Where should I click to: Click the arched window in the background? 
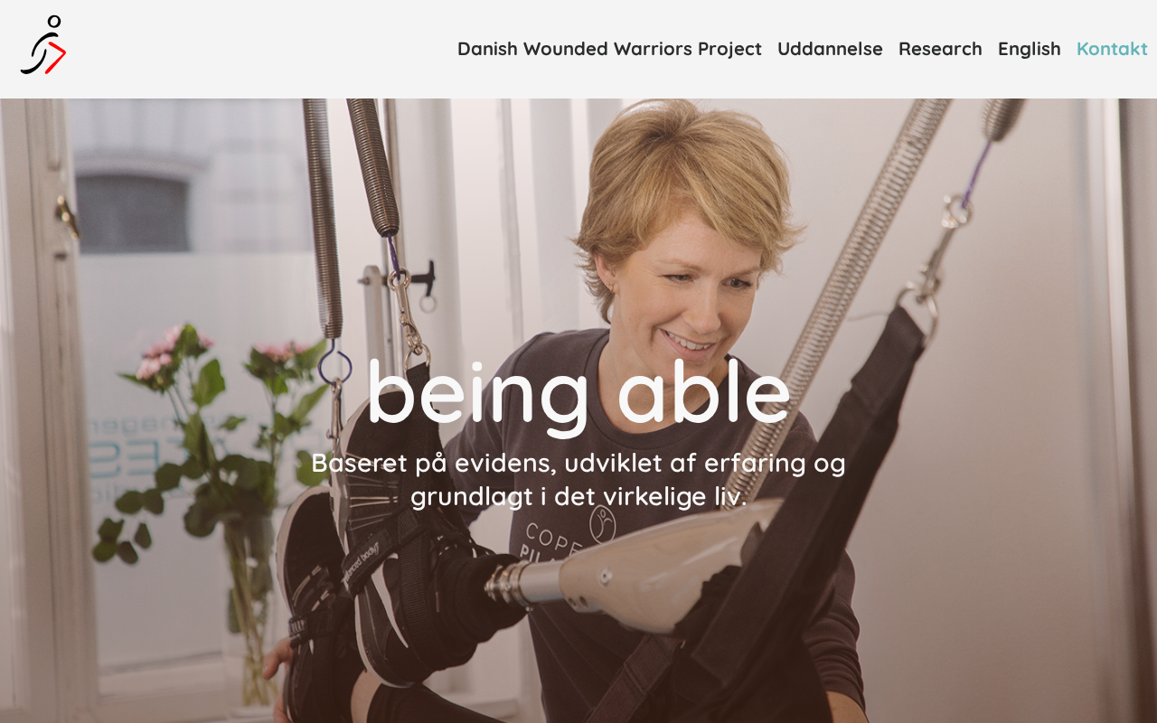point(133,211)
